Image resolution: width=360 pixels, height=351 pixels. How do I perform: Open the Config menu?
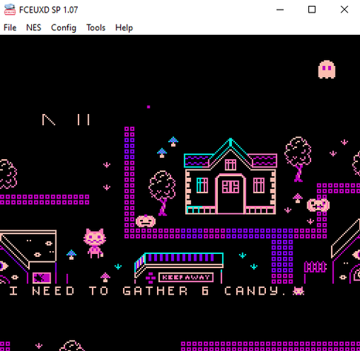pos(64,27)
